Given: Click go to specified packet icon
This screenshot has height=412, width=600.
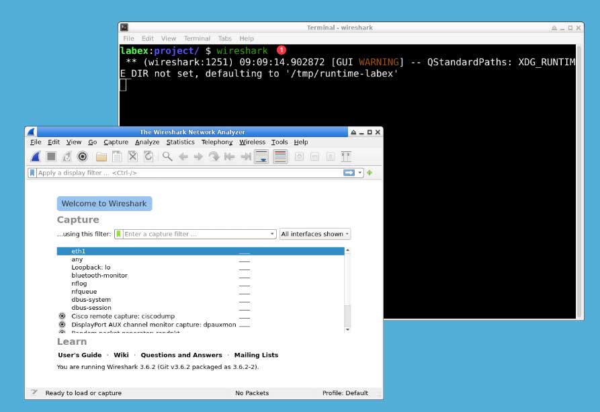Looking at the screenshot, I should [214, 157].
